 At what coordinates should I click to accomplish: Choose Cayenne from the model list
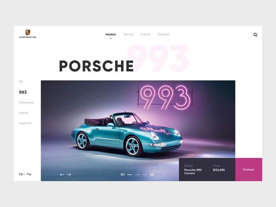[x=25, y=123]
